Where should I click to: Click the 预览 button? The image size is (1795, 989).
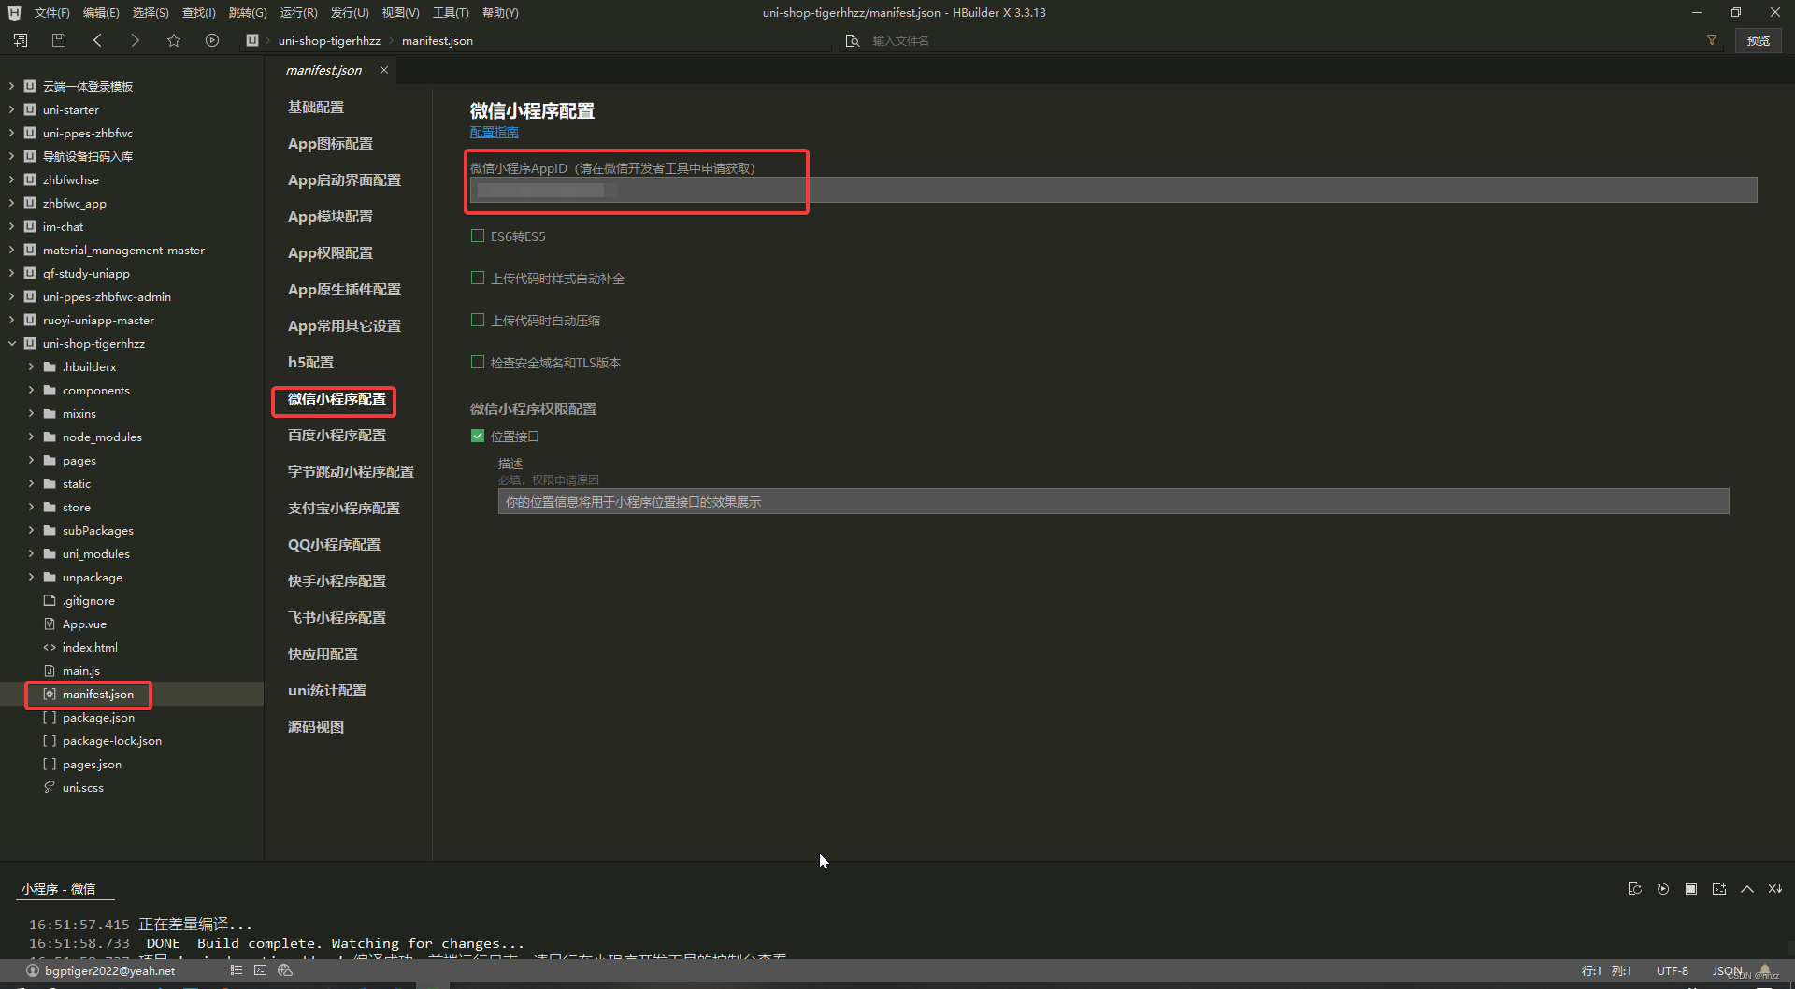coord(1759,40)
